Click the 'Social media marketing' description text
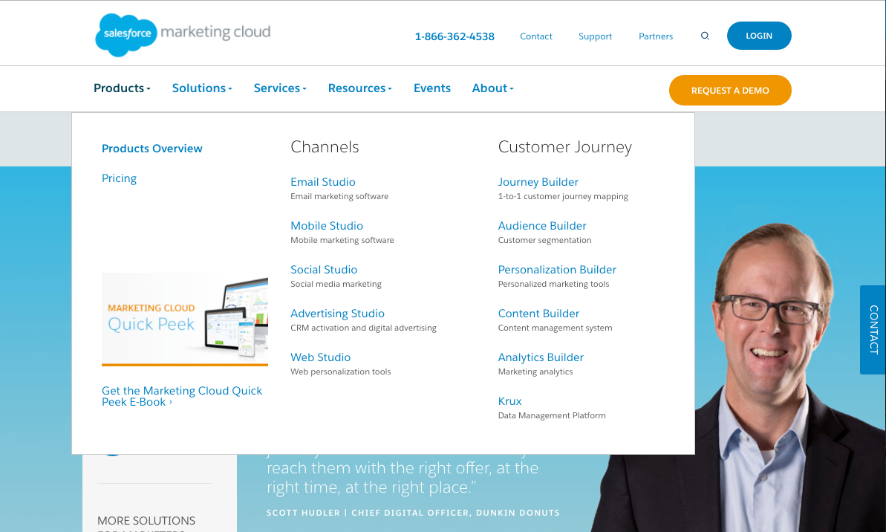 tap(336, 284)
